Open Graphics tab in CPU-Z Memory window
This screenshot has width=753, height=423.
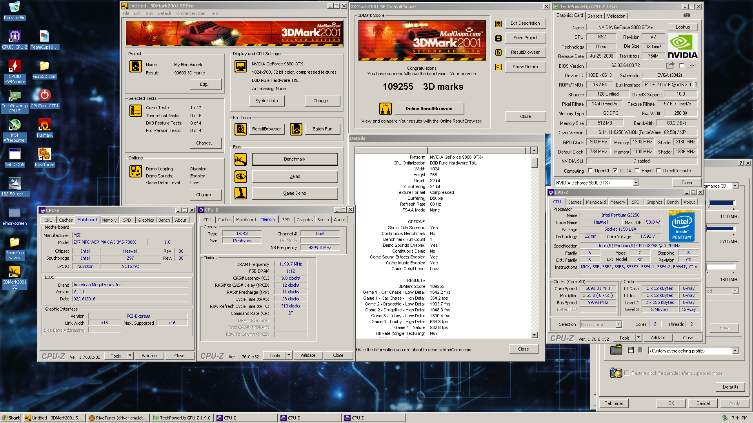(x=304, y=220)
